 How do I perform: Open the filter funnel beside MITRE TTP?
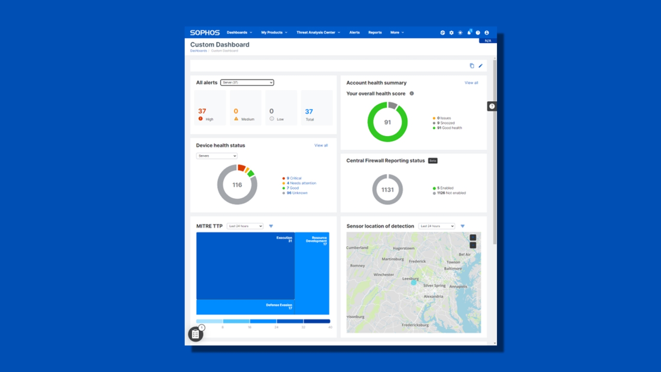point(271,226)
